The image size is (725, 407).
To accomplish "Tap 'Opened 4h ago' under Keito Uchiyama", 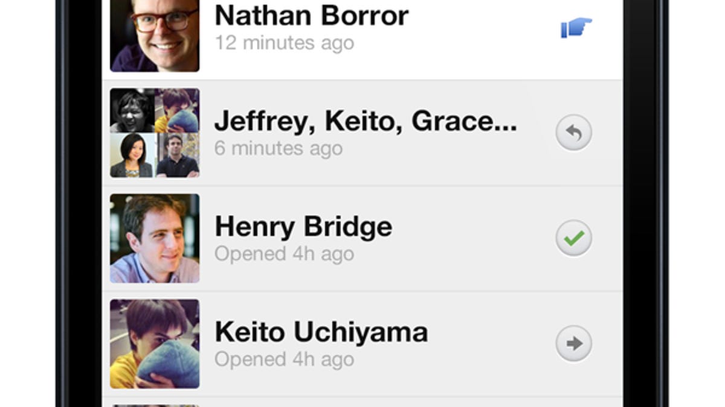I will click(284, 359).
